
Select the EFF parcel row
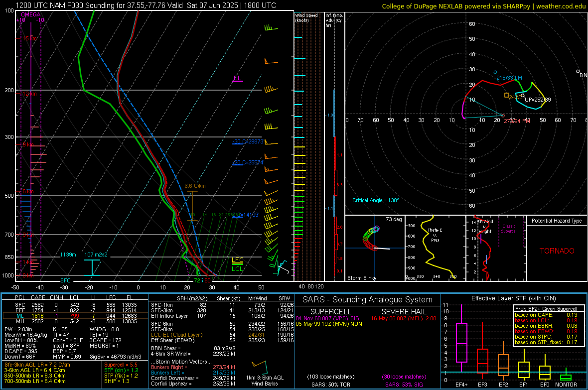tap(75, 310)
